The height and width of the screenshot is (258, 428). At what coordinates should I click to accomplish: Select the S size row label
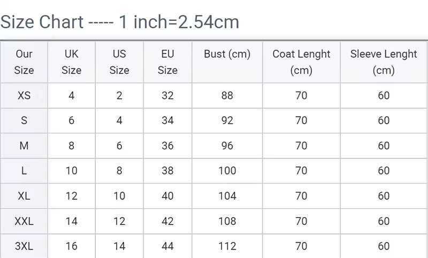pyautogui.click(x=24, y=120)
